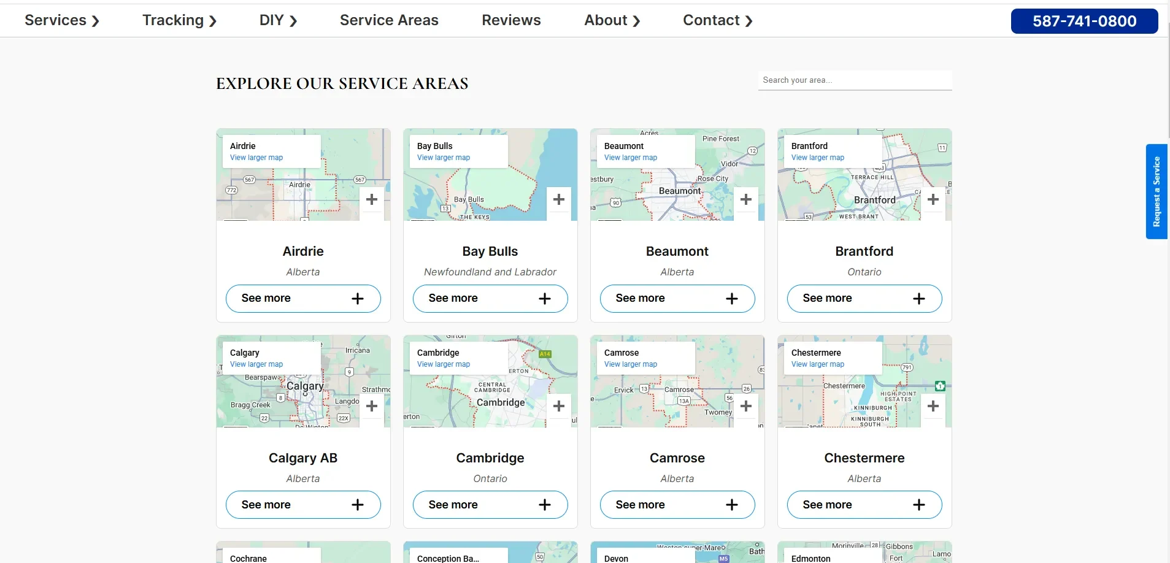Click the Calgary AB card heading

[x=303, y=458]
